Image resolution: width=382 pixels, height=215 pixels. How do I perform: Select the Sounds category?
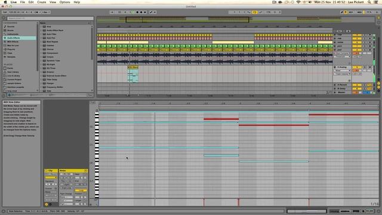pos(11,26)
